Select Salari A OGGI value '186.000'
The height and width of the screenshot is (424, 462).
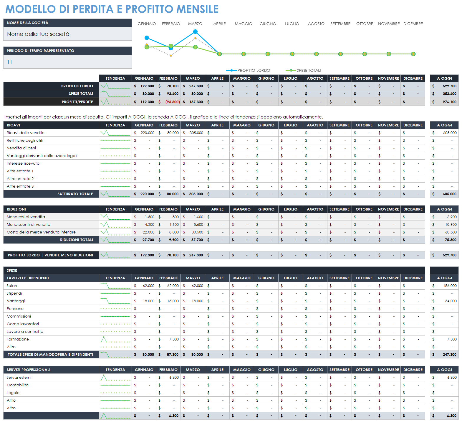coord(444,286)
